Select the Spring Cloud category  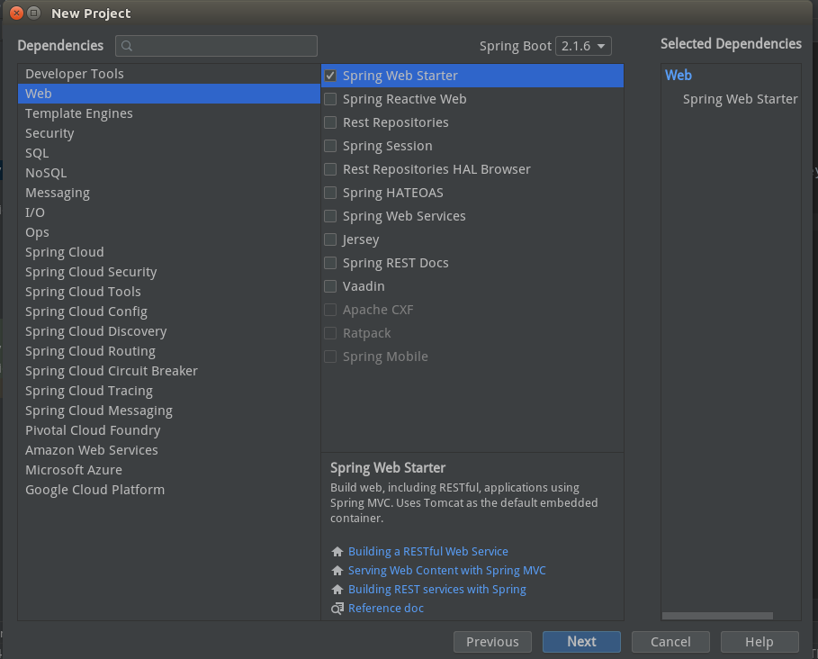pyautogui.click(x=169, y=253)
